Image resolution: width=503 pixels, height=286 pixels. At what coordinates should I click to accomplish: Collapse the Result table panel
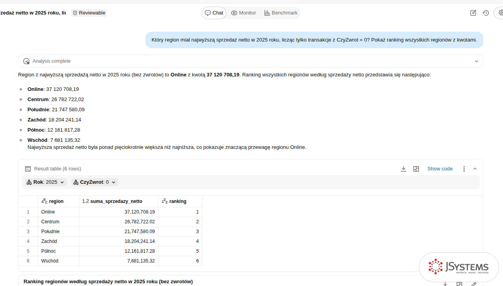tap(475, 169)
